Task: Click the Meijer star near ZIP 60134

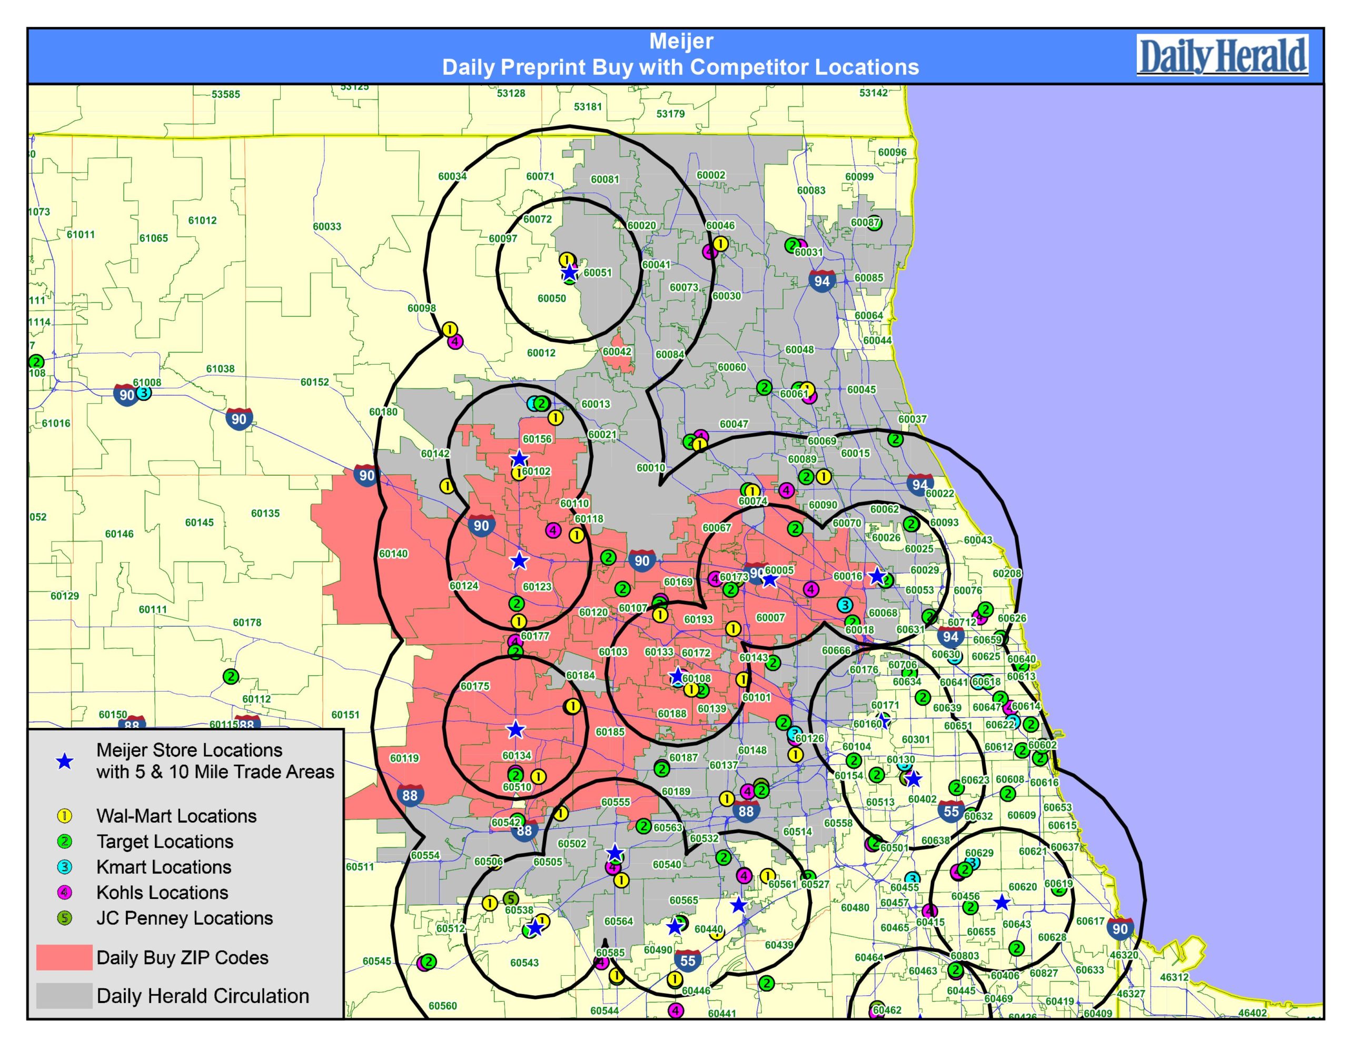Action: coord(516,730)
